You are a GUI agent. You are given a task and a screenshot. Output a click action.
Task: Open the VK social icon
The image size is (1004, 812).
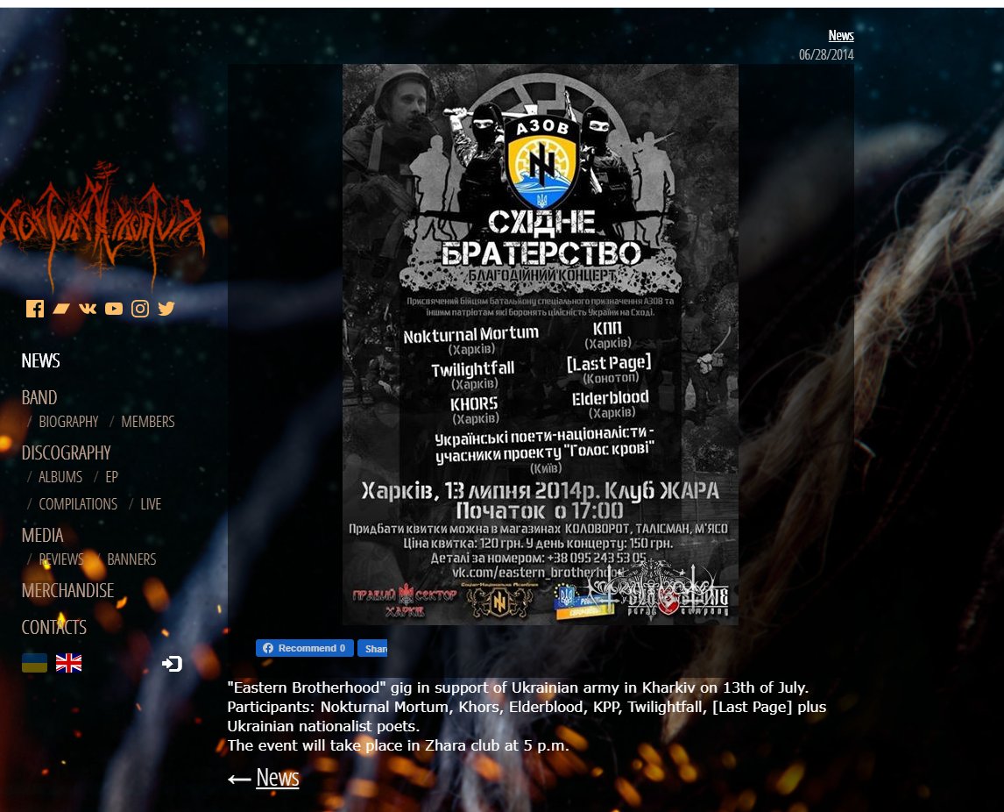click(88, 309)
